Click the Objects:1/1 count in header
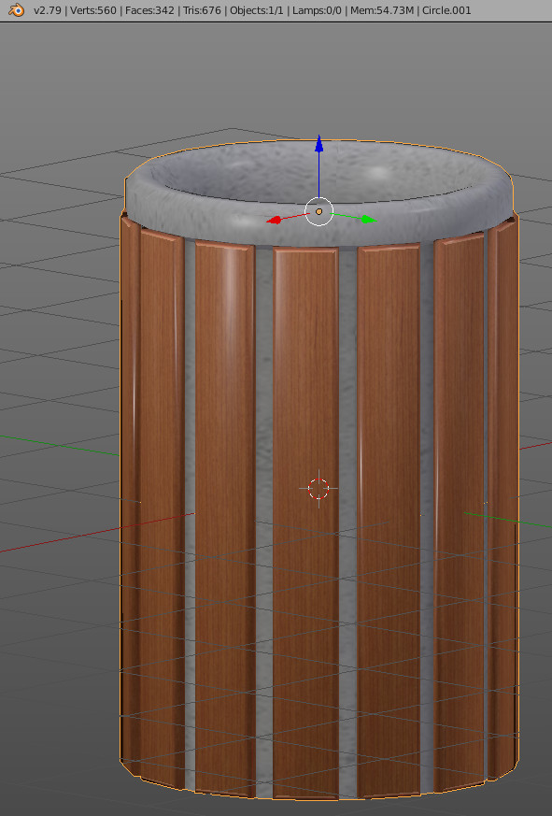The height and width of the screenshot is (816, 552). pyautogui.click(x=257, y=10)
